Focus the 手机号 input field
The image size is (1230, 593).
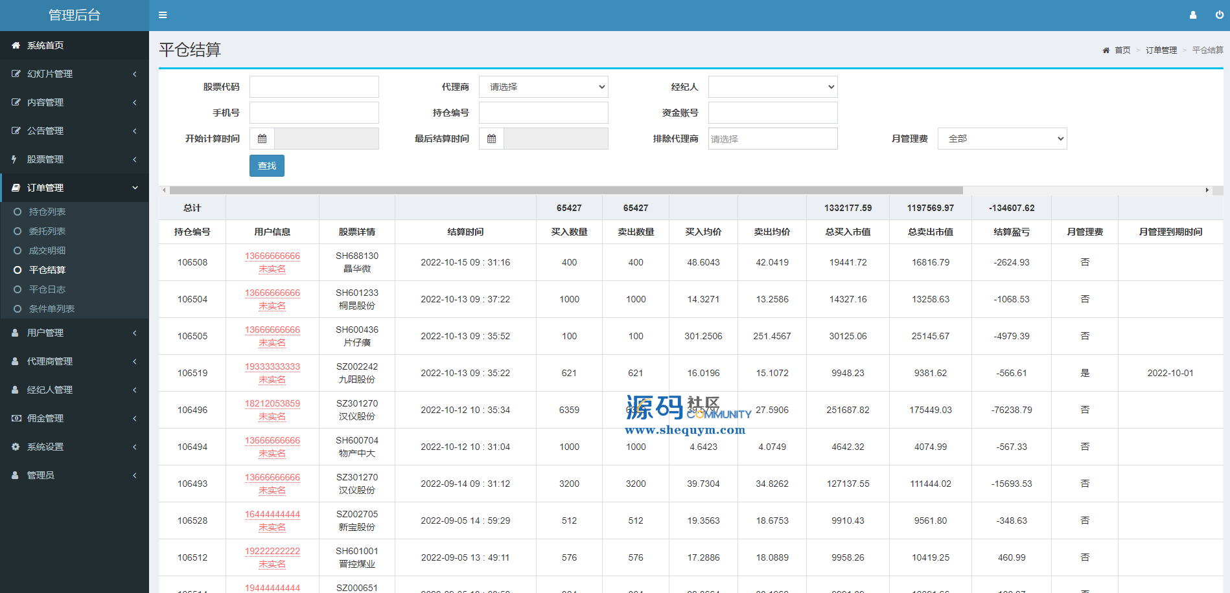[314, 113]
